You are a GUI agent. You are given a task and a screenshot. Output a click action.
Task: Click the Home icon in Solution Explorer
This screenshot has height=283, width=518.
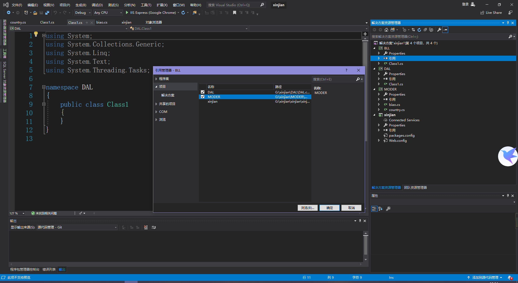click(x=386, y=30)
